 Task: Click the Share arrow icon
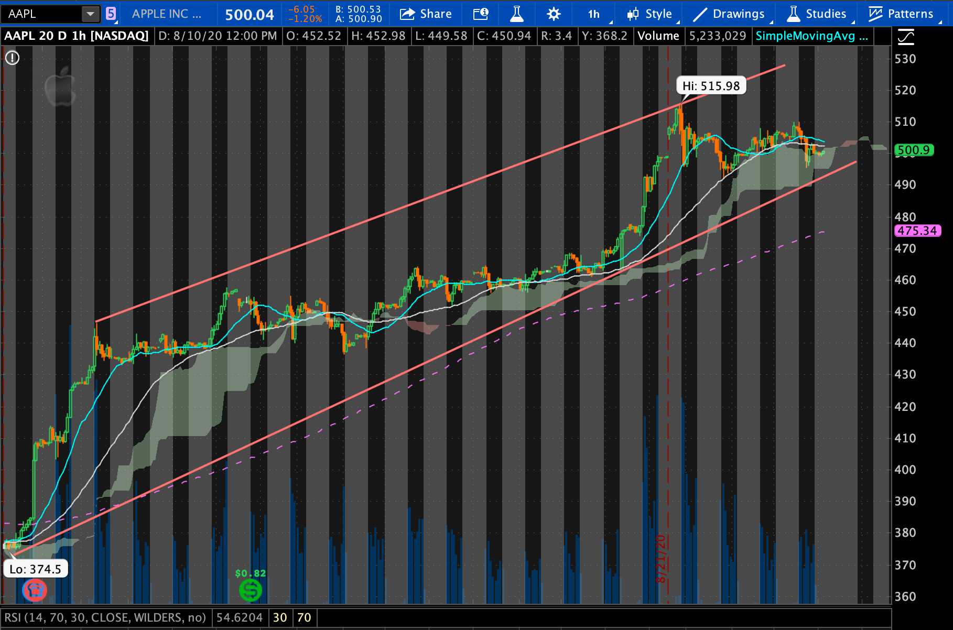407,14
